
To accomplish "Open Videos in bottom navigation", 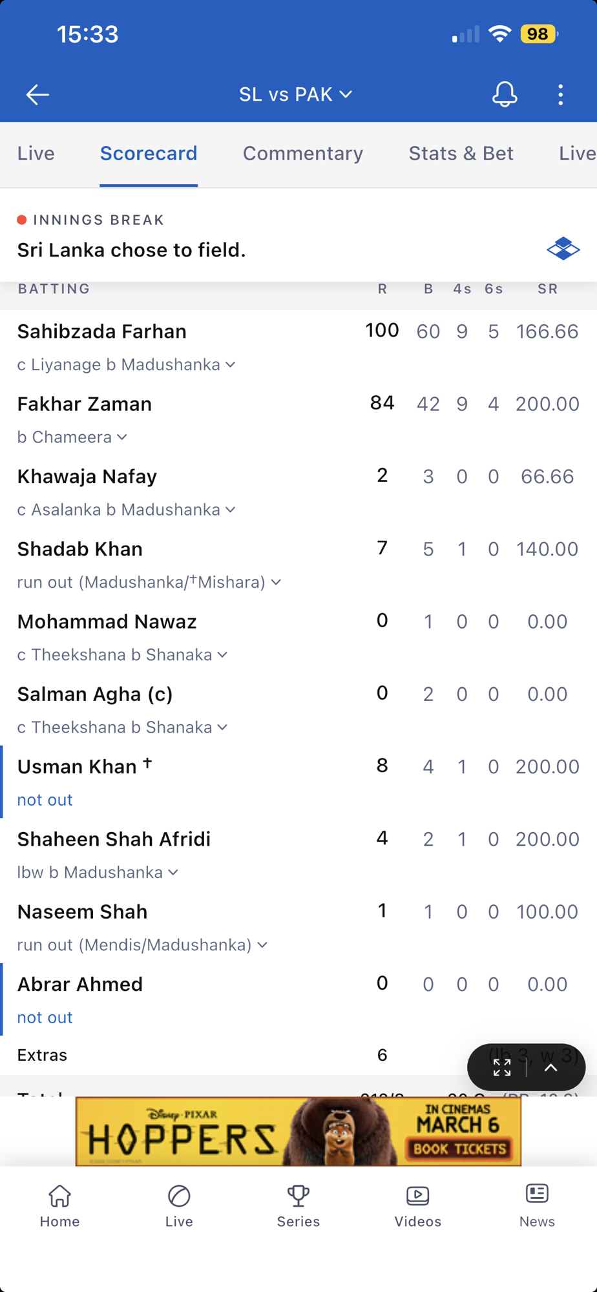I will [x=418, y=1205].
